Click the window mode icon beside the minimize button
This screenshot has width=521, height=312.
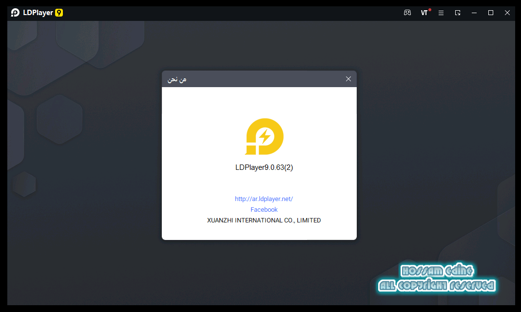coord(458,13)
